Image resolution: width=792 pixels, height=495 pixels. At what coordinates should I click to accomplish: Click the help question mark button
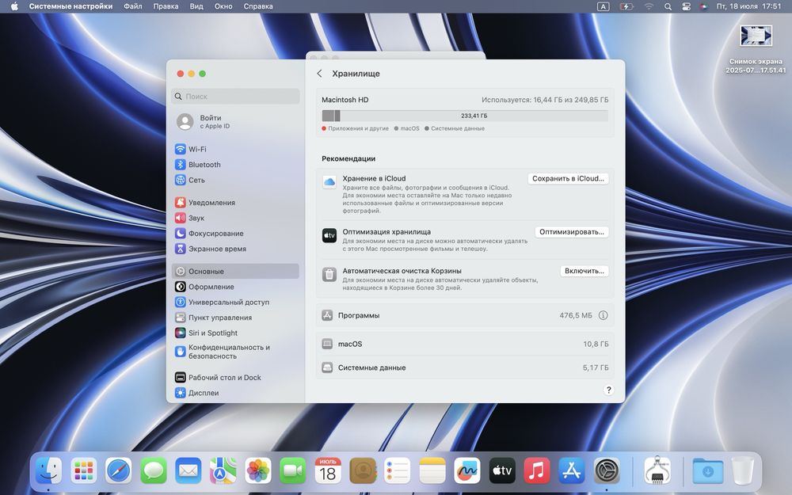pos(608,390)
